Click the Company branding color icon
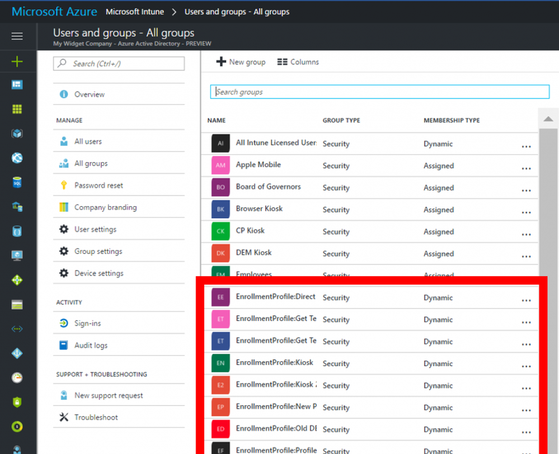This screenshot has height=454, width=559. (64, 207)
